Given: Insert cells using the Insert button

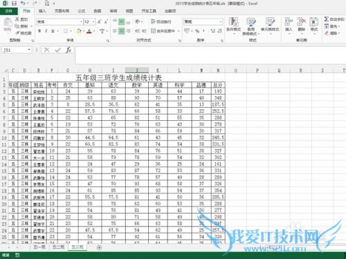Looking at the screenshot, I should (x=289, y=26).
